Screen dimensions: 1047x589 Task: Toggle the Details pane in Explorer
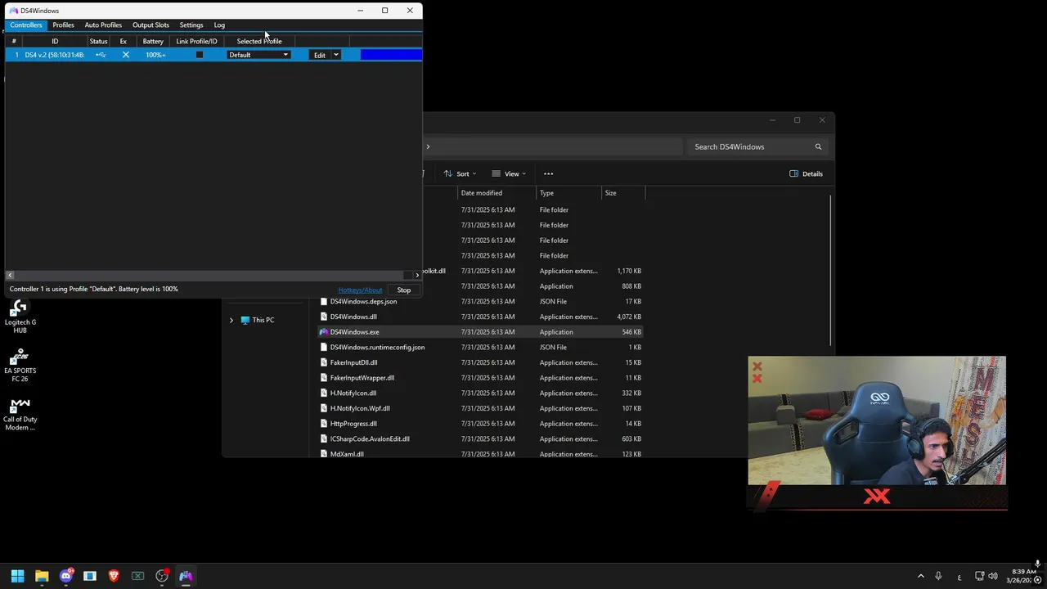807,173
